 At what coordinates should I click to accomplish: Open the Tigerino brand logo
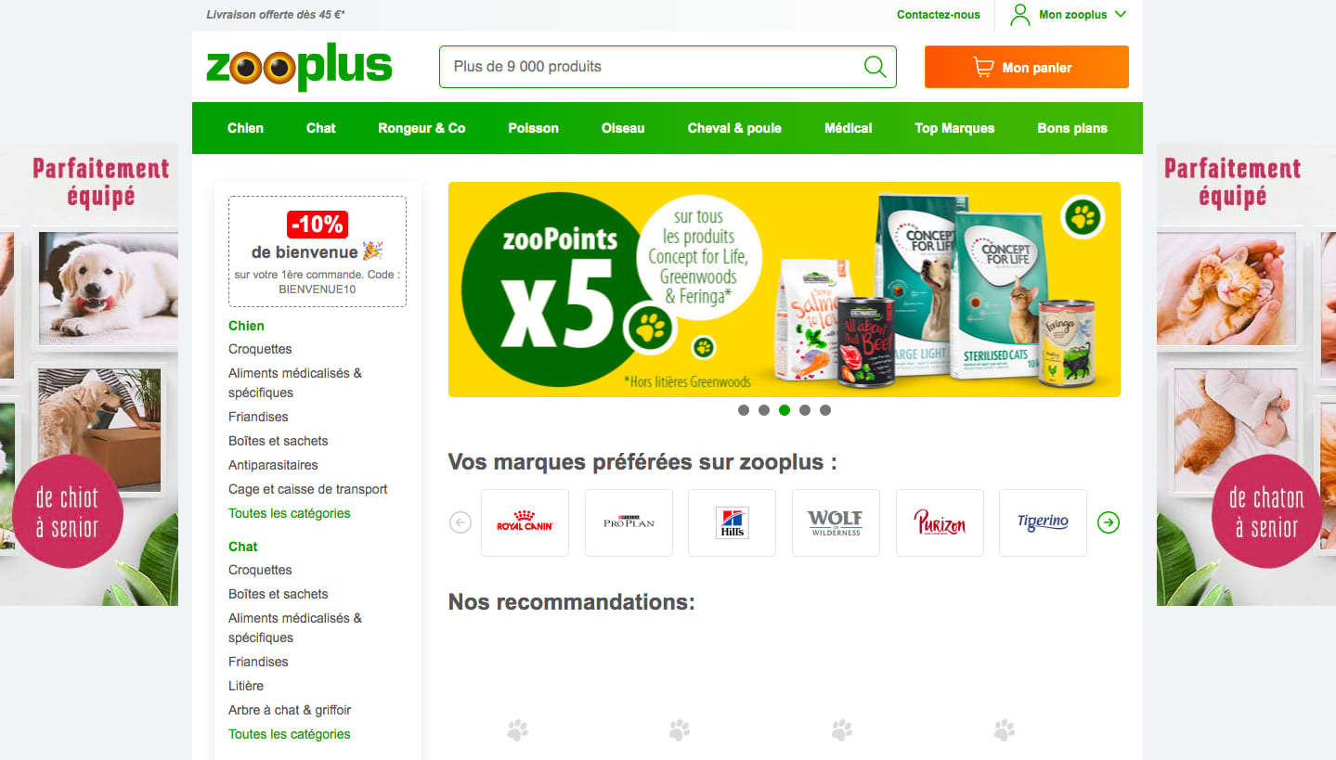pyautogui.click(x=1043, y=522)
